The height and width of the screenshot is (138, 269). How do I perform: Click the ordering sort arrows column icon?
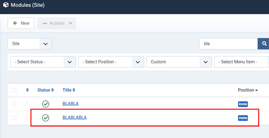[27, 90]
